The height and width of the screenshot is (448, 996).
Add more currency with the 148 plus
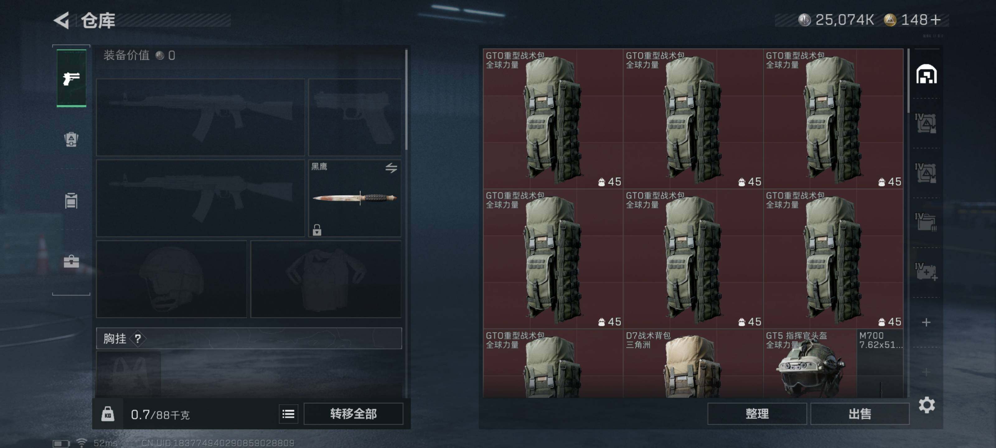pos(936,20)
